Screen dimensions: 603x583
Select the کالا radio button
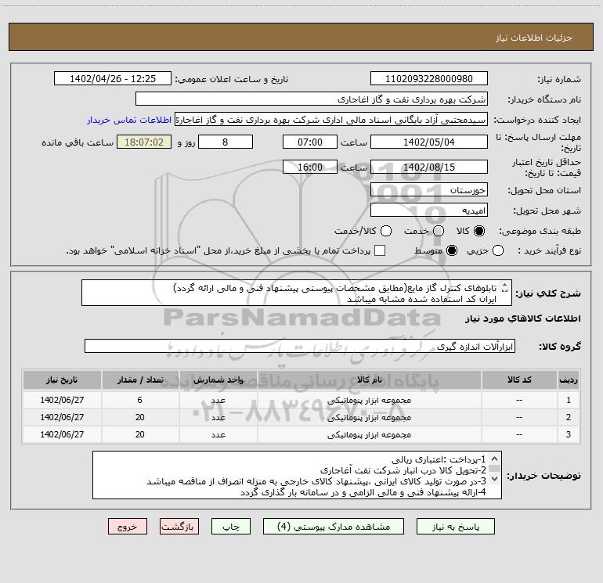pyautogui.click(x=479, y=231)
